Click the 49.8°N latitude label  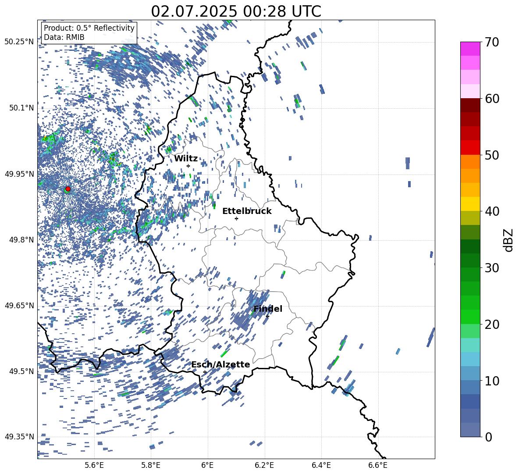tap(21, 240)
